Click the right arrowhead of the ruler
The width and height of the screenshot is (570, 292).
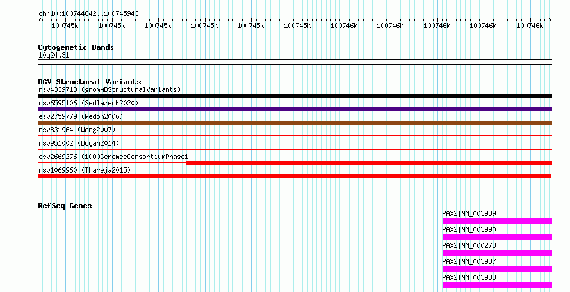pos(550,20)
